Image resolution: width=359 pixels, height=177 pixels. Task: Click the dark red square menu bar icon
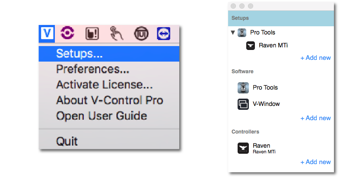pos(91,33)
